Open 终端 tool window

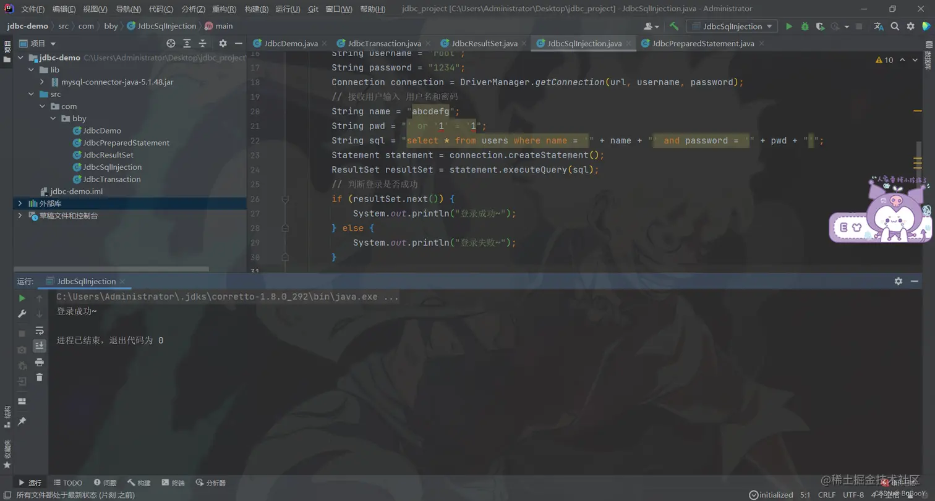(173, 482)
